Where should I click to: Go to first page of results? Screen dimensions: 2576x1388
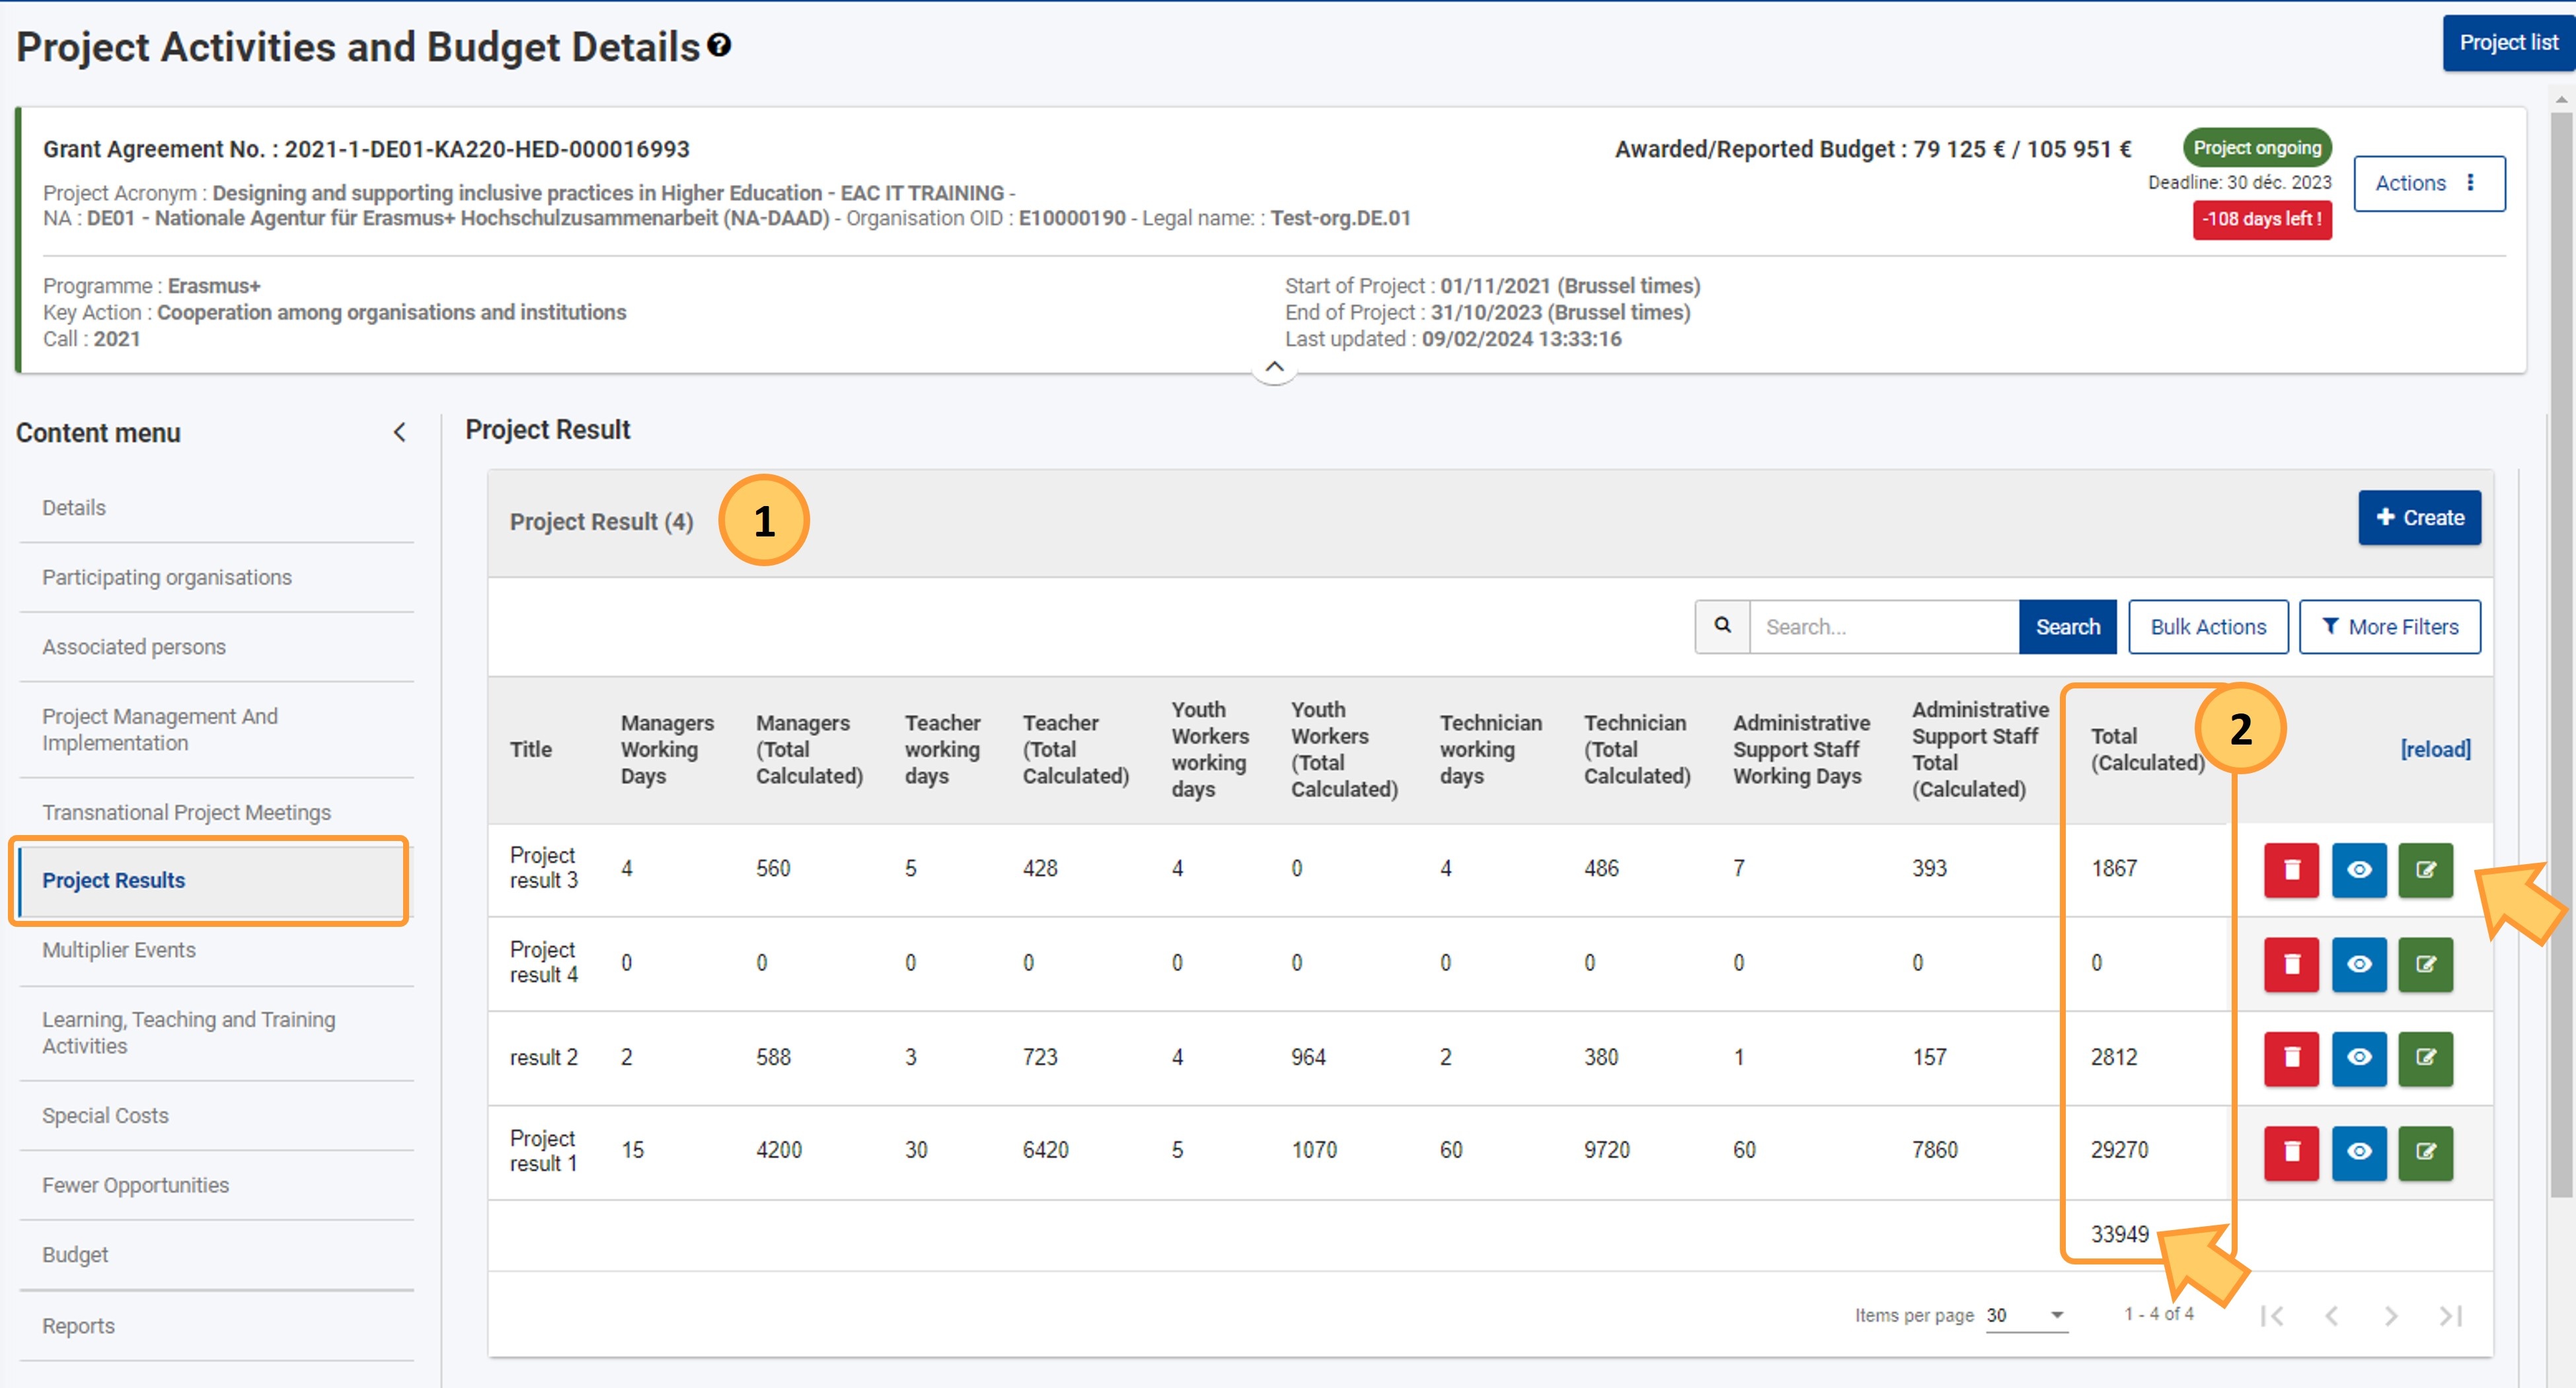(x=2272, y=1316)
